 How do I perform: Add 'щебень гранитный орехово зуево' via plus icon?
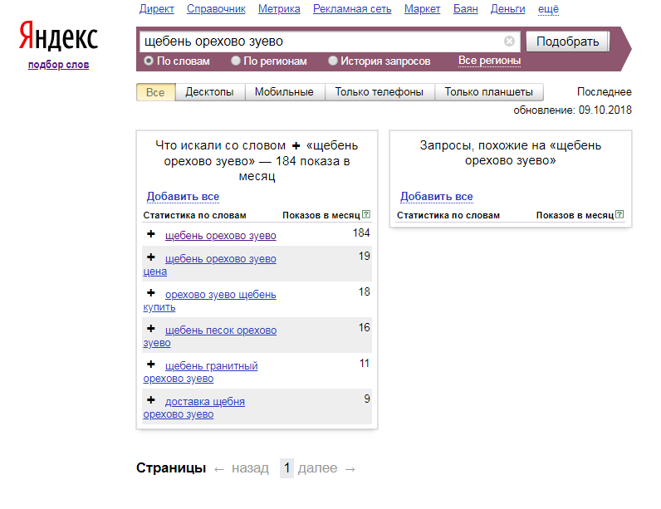[x=151, y=365]
